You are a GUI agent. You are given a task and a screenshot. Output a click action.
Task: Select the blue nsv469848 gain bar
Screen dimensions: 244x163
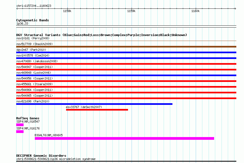coord(126,75)
